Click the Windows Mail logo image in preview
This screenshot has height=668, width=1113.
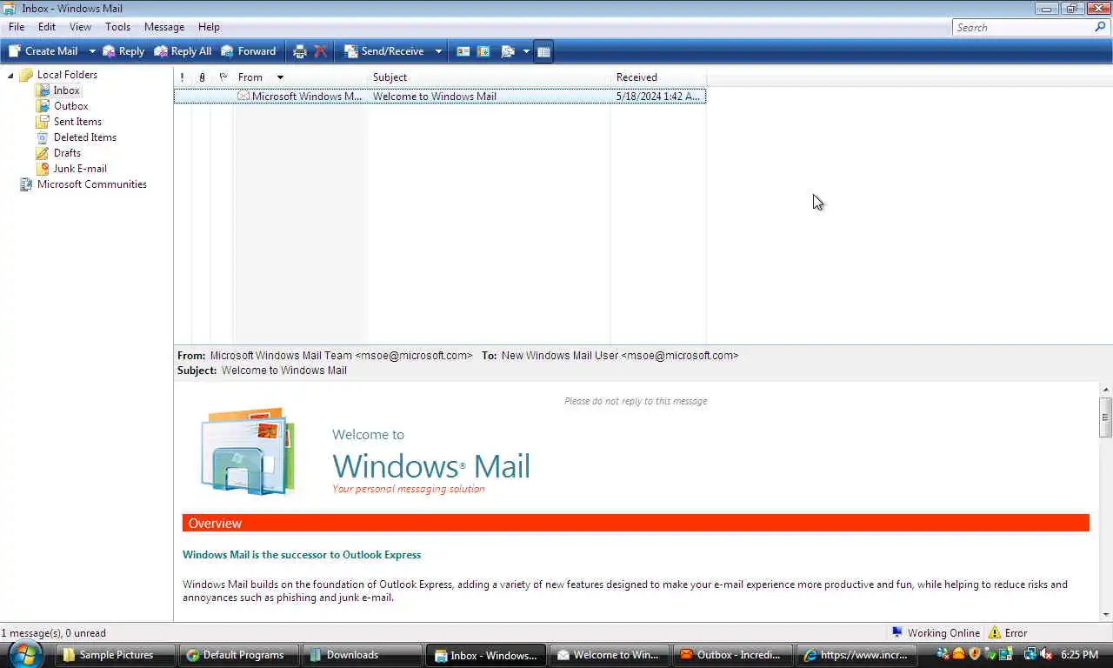coord(248,451)
